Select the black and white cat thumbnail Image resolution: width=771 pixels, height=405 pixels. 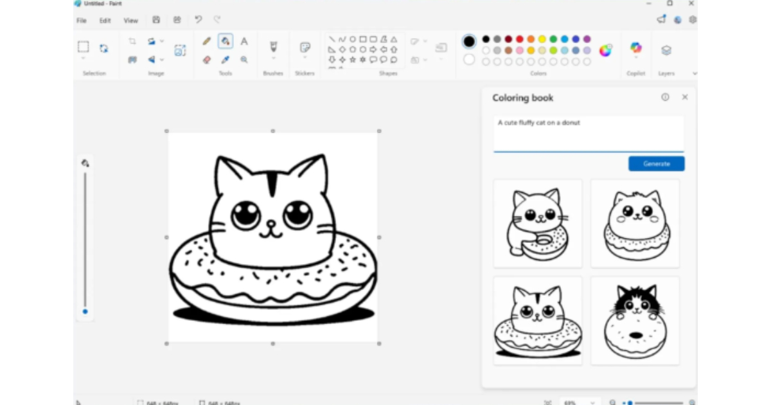coord(635,320)
